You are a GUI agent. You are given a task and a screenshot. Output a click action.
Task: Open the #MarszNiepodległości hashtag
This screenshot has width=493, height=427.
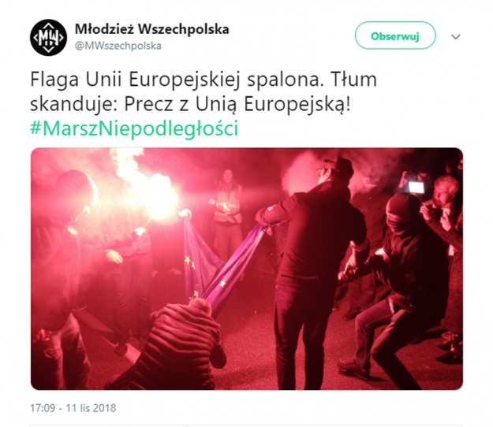pyautogui.click(x=134, y=128)
